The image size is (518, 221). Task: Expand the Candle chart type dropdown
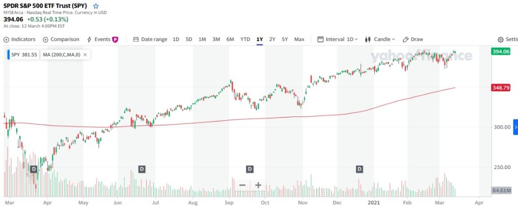(x=380, y=39)
